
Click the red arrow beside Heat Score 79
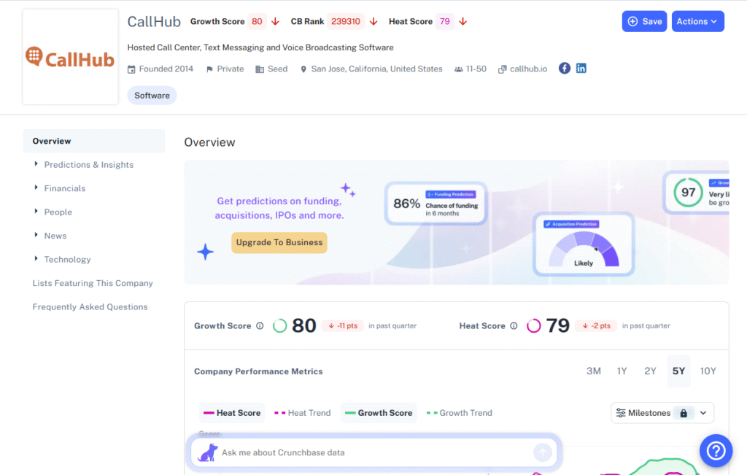pos(462,21)
